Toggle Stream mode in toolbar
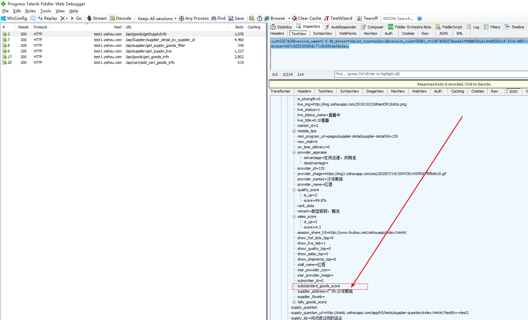Image resolution: width=528 pixels, height=320 pixels. coord(97,18)
